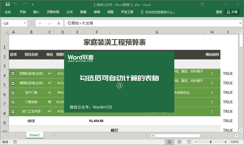Open the 插入 ribbon tab
Screen dimensions: 244x145
36,12
